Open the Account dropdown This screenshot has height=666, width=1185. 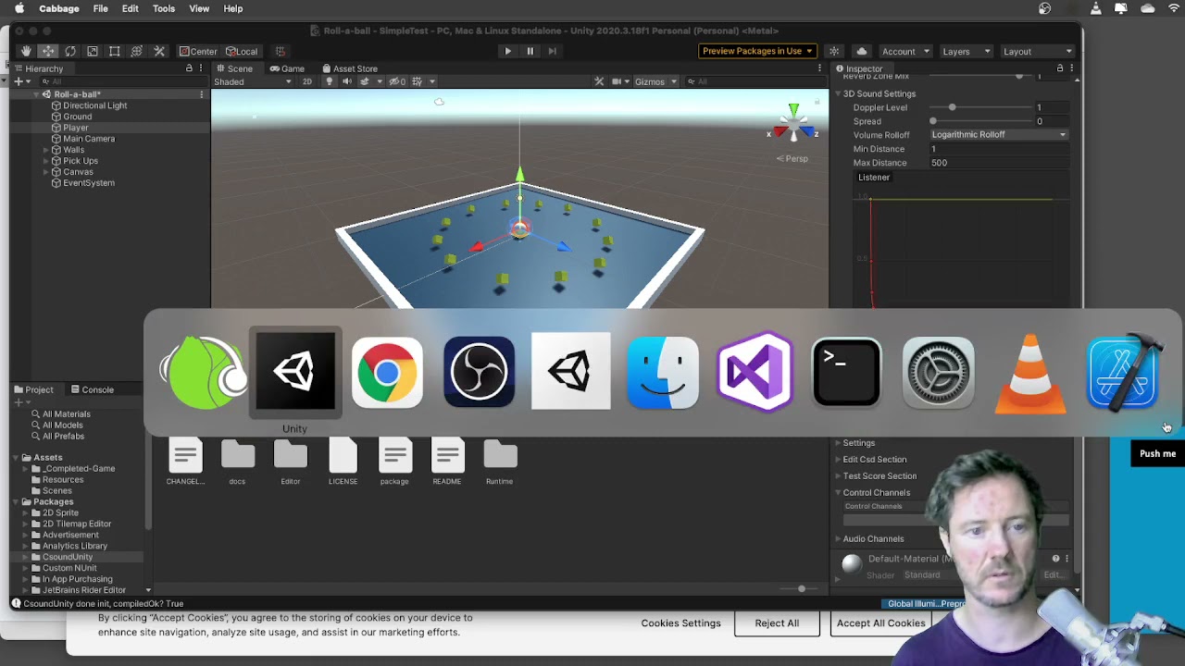pos(904,51)
